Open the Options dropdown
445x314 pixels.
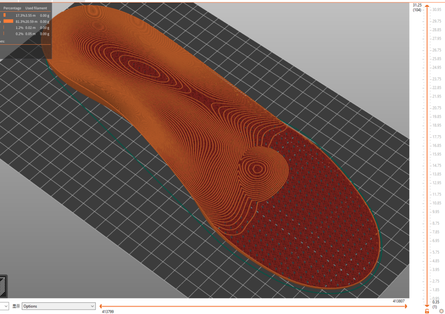point(59,306)
